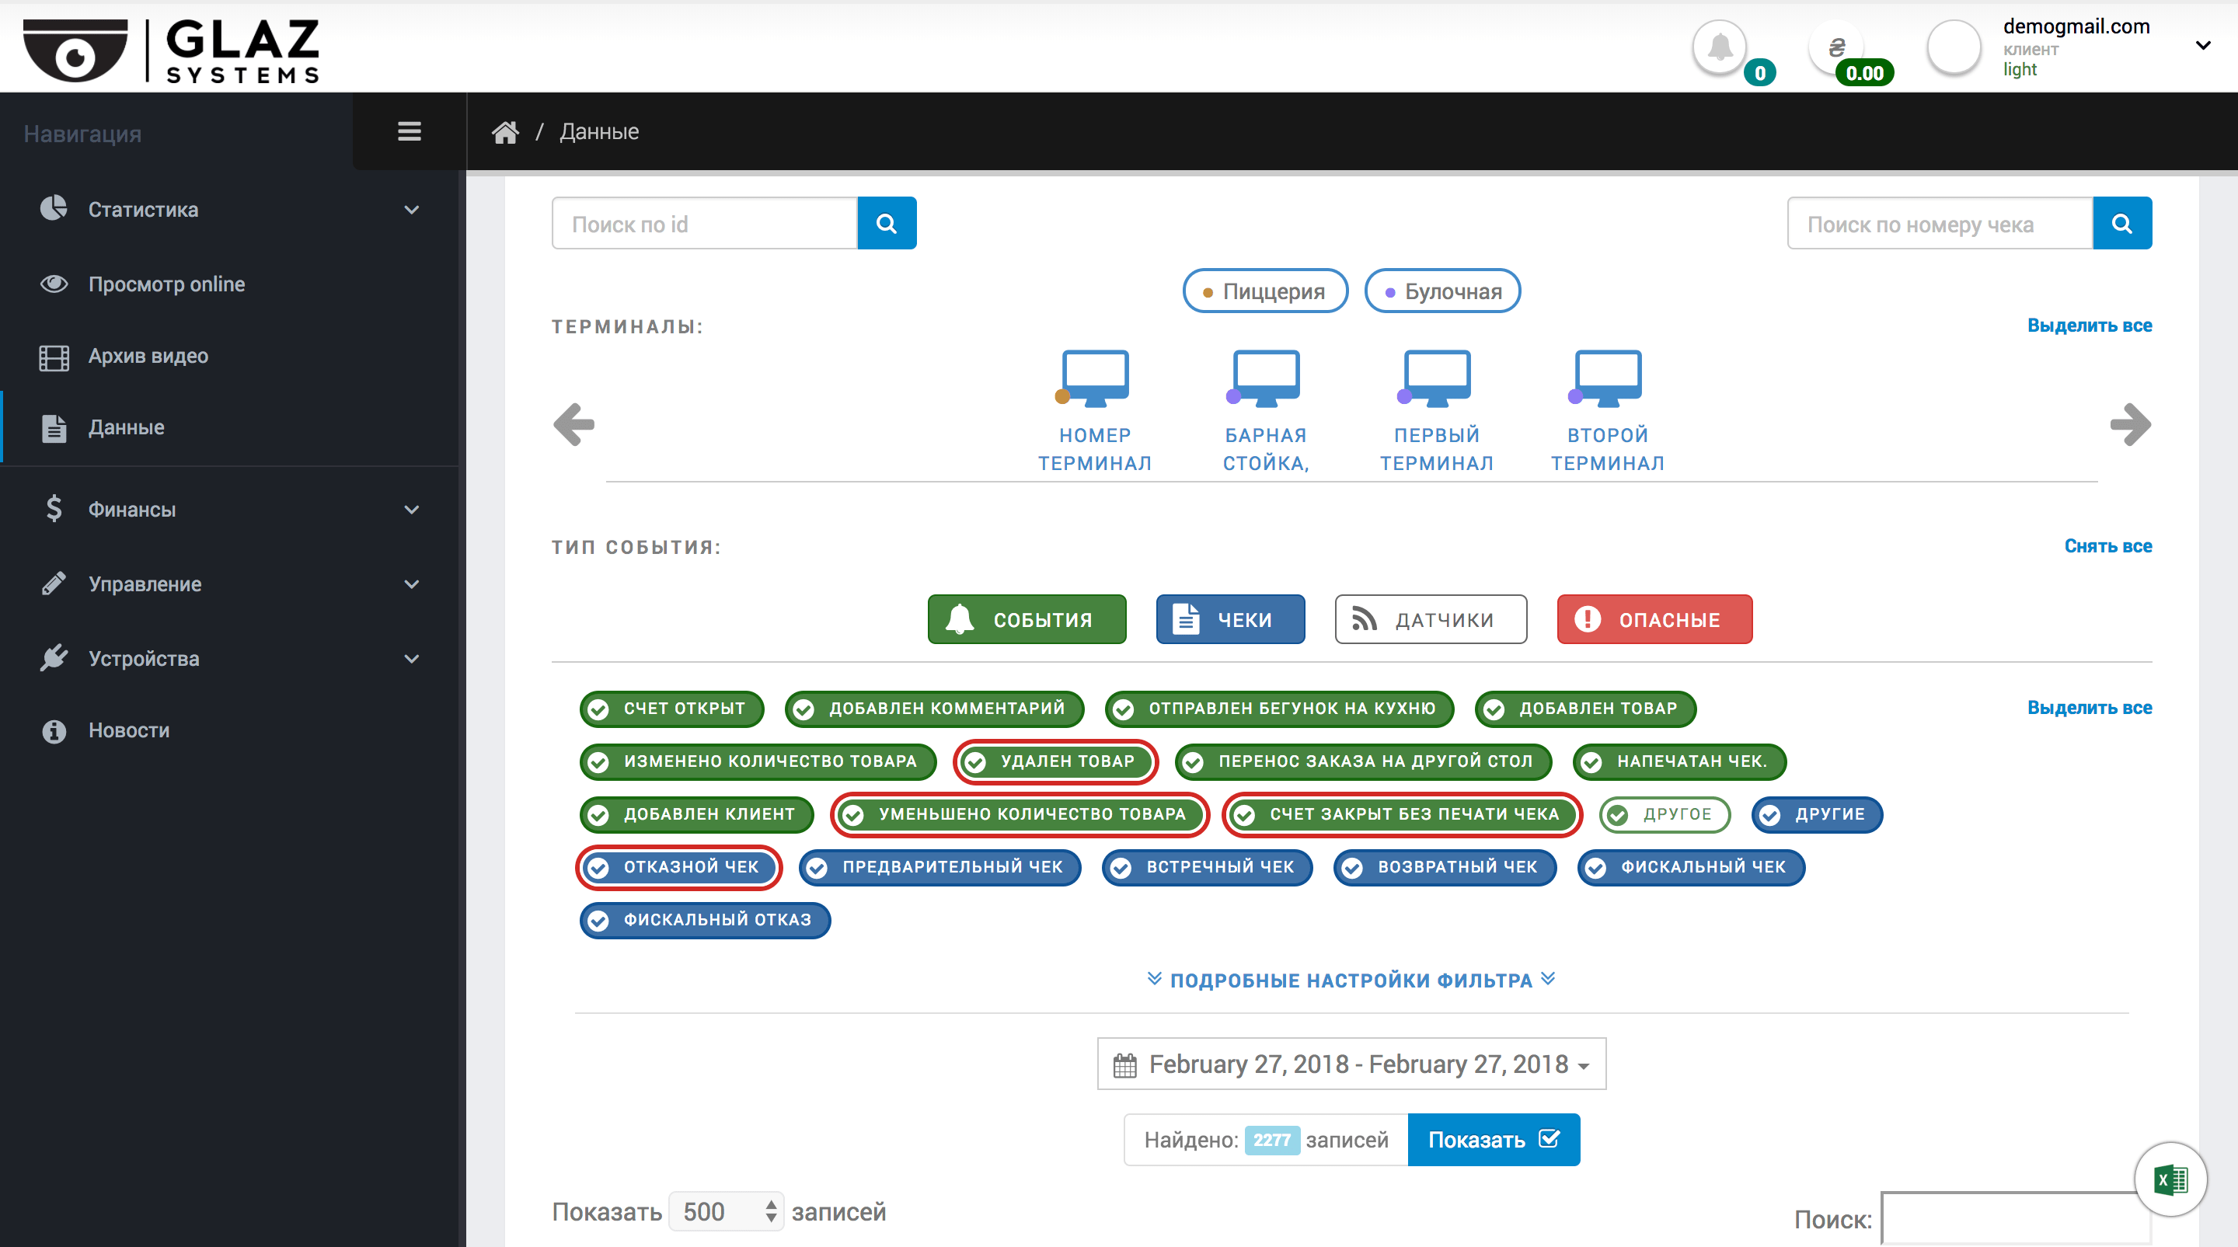Uncheck Счет закрыт без печати чека
This screenshot has height=1247, width=2238.
tap(1401, 814)
